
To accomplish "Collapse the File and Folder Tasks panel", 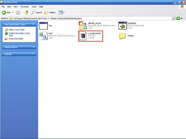I will tap(33, 24).
